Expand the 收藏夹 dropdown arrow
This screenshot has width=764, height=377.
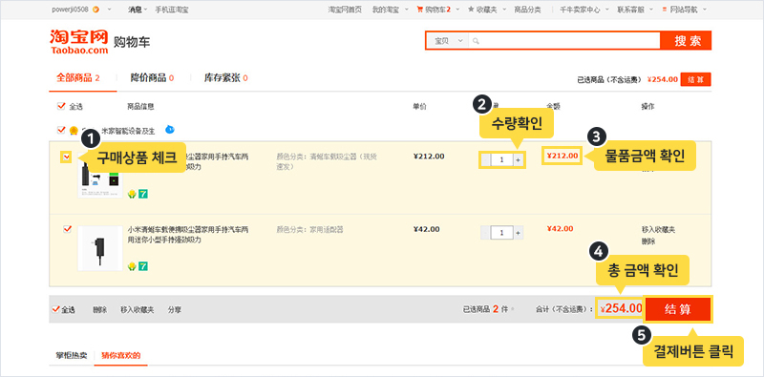coord(504,10)
